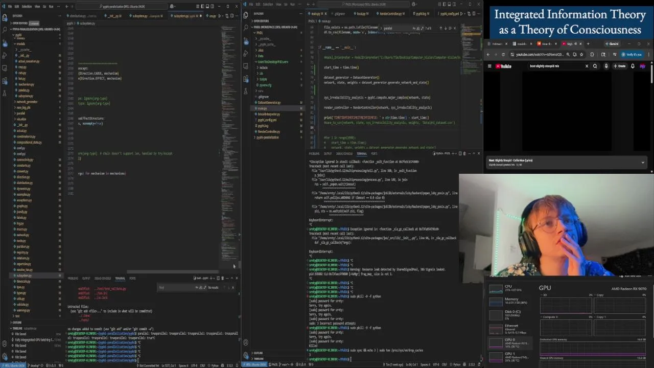The image size is (654, 368).
Task: Open Extensions view in left VS Code window
Action: click(x=5, y=80)
